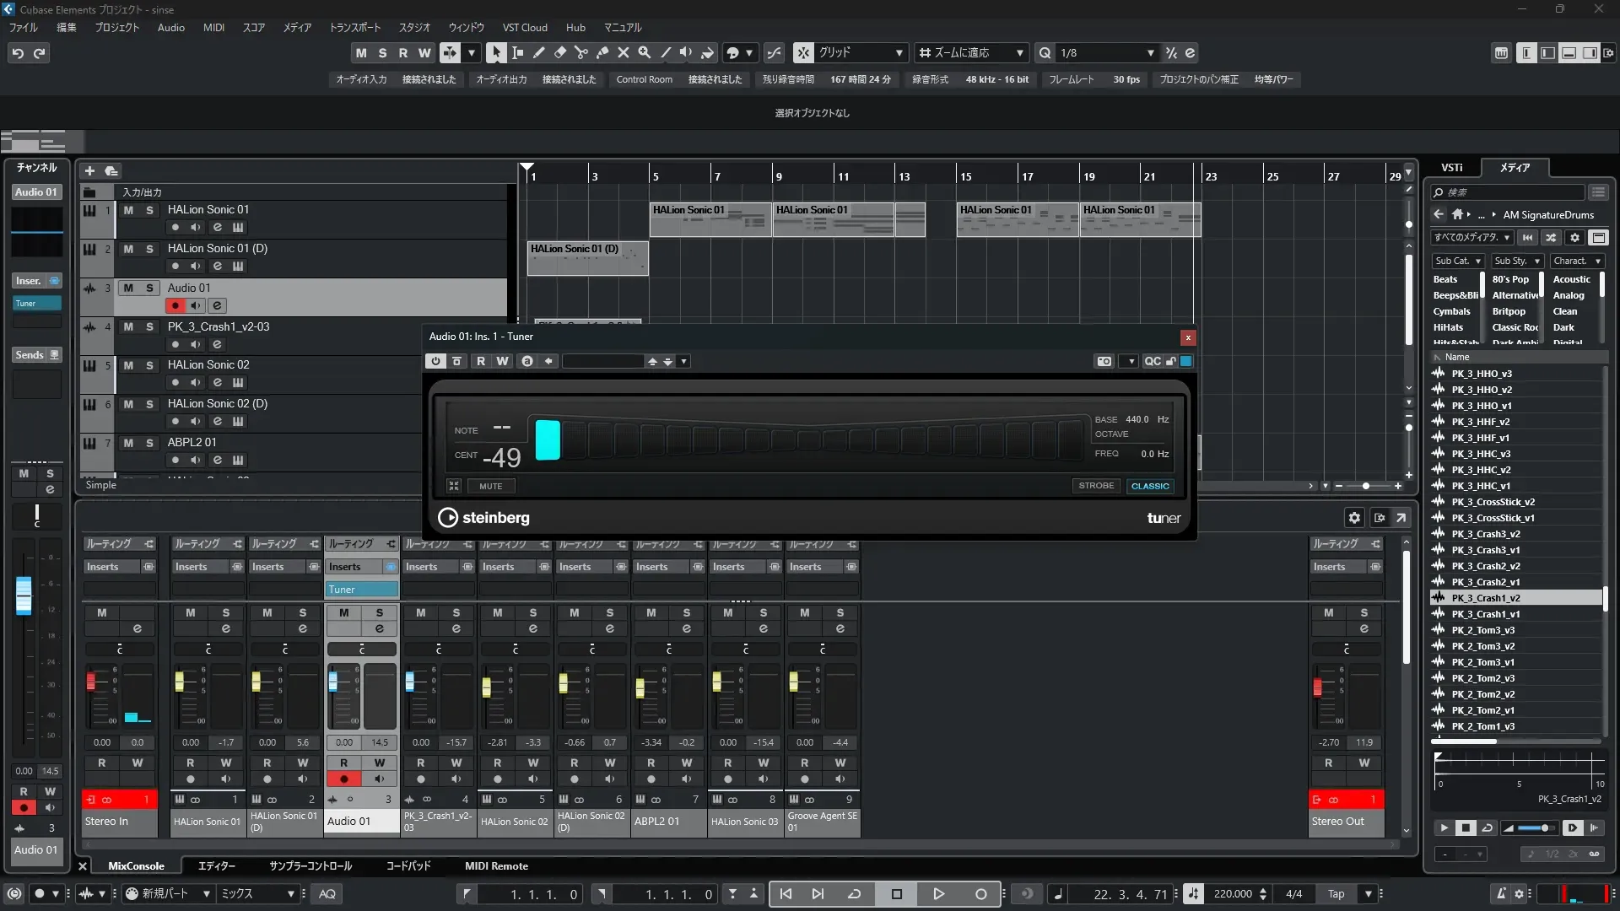Image resolution: width=1620 pixels, height=911 pixels.
Task: Select the Draw pencil tool
Action: (539, 52)
